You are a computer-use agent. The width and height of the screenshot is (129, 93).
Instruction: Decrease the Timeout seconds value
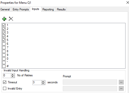pyautogui.click(x=43, y=84)
